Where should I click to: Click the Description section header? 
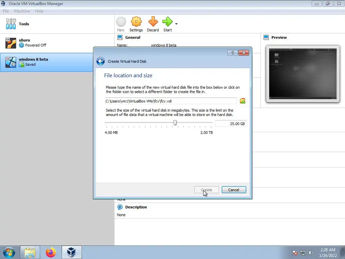tap(136, 207)
